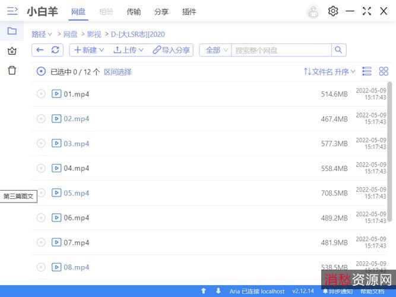
Task: Click the 区间选择 link
Action: [x=118, y=72]
